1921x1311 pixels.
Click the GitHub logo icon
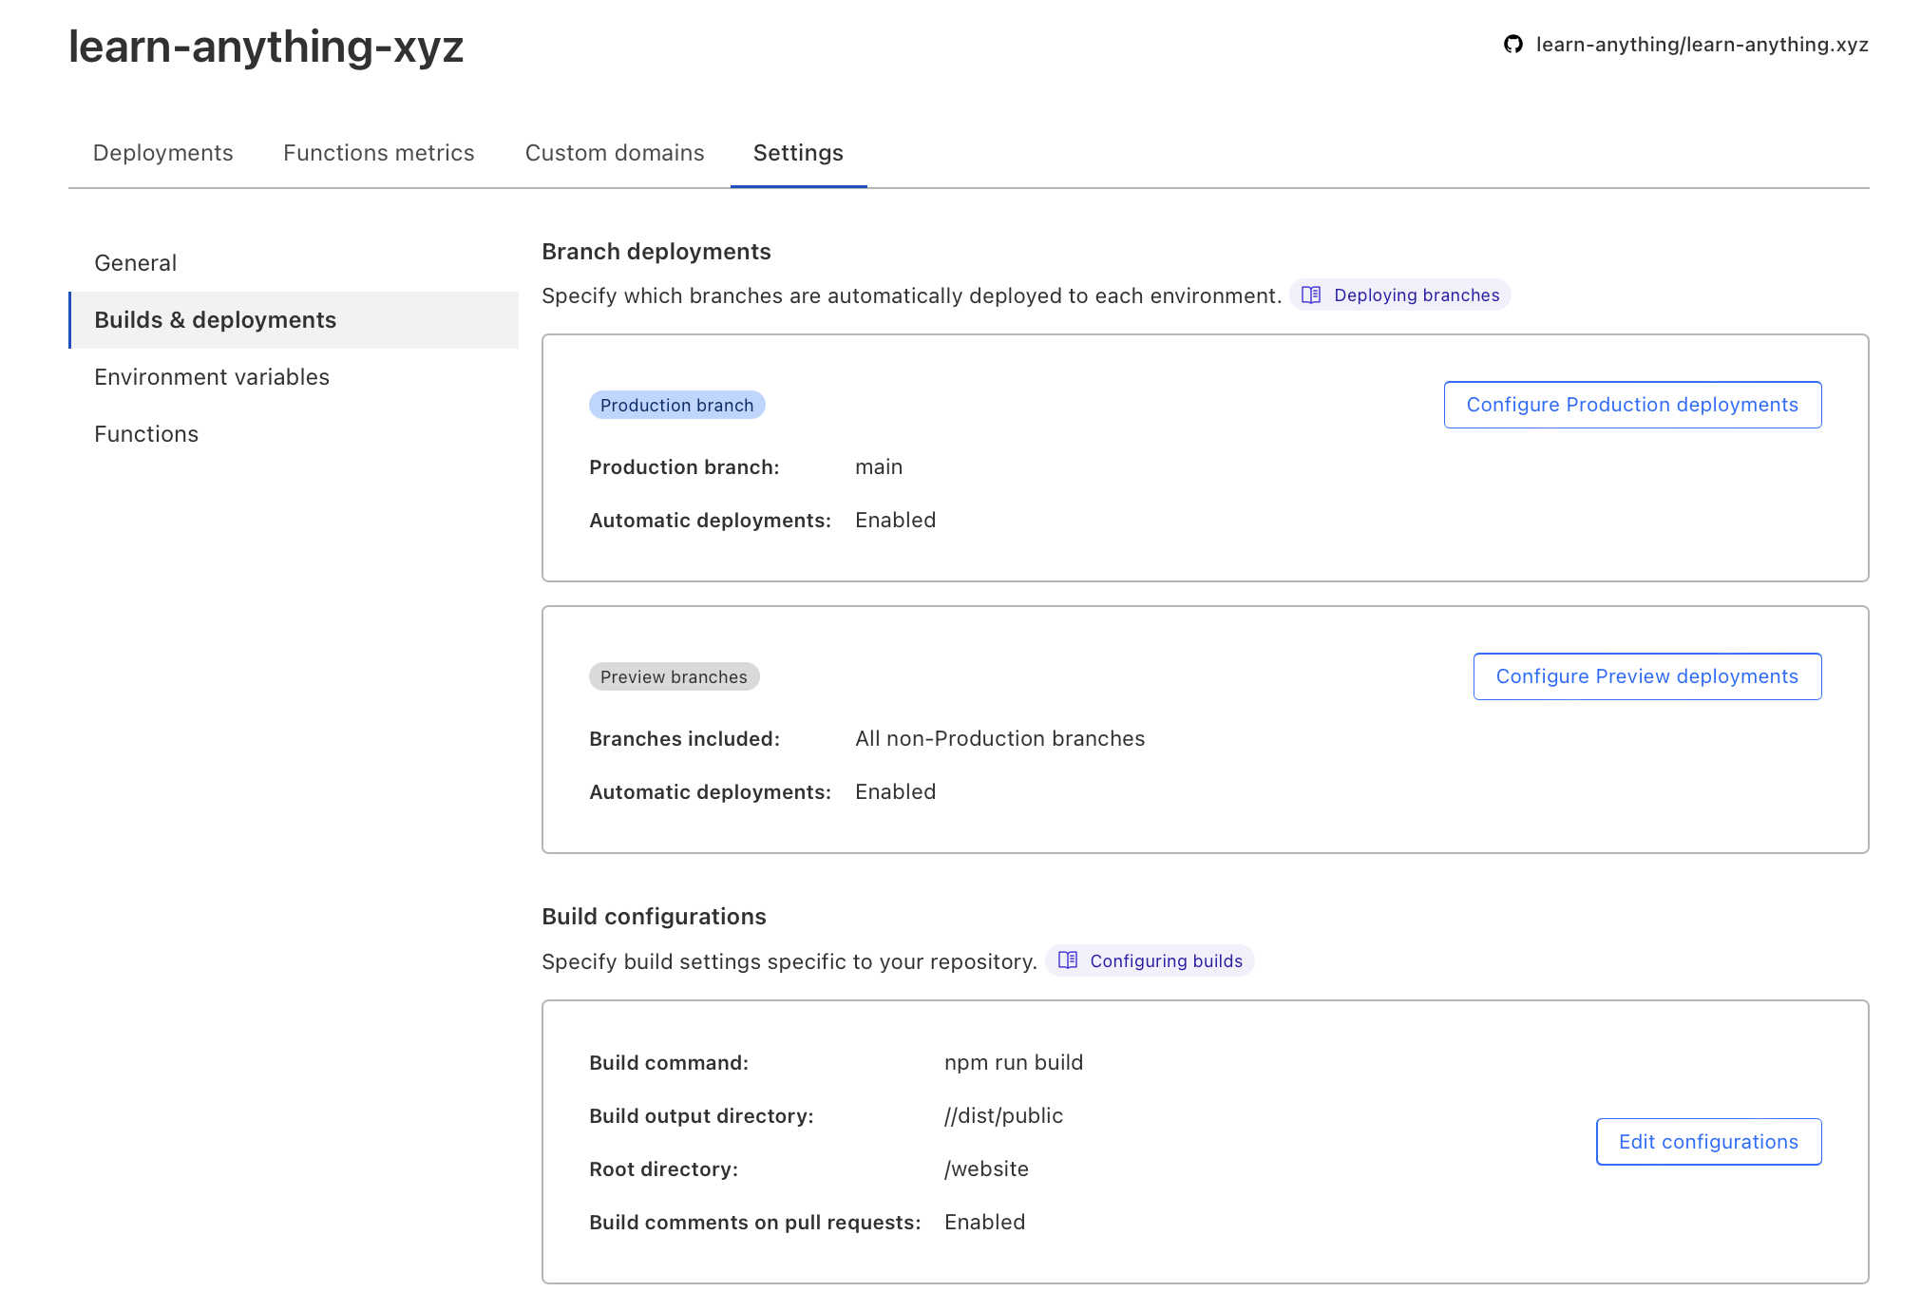1512,45
